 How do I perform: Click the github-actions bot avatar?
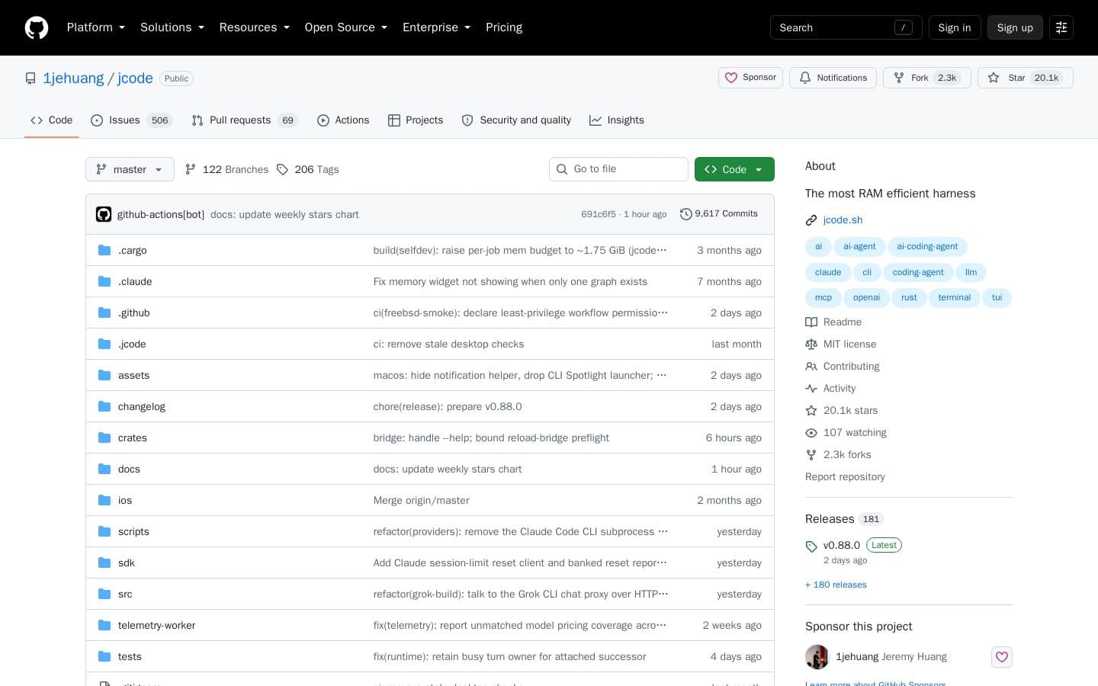pos(104,214)
